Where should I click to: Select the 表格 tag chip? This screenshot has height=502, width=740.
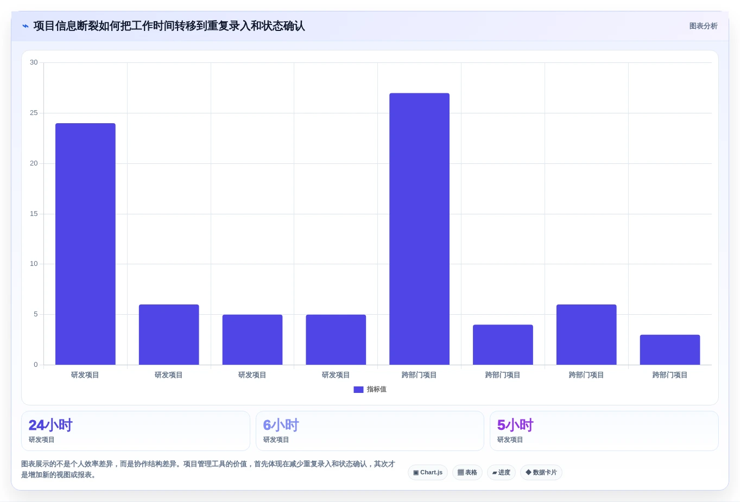pyautogui.click(x=467, y=473)
